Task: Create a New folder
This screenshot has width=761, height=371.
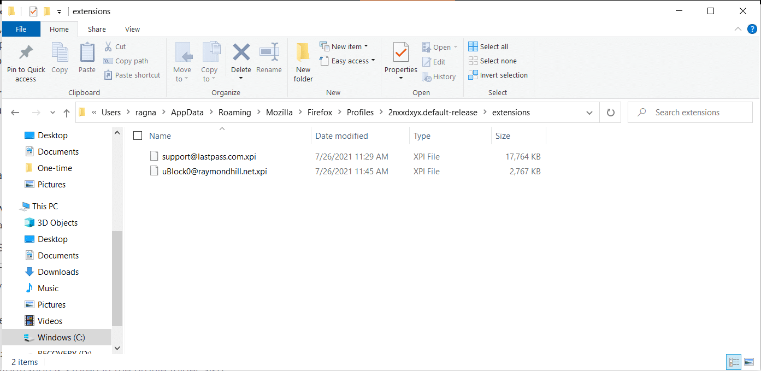Action: click(x=303, y=60)
